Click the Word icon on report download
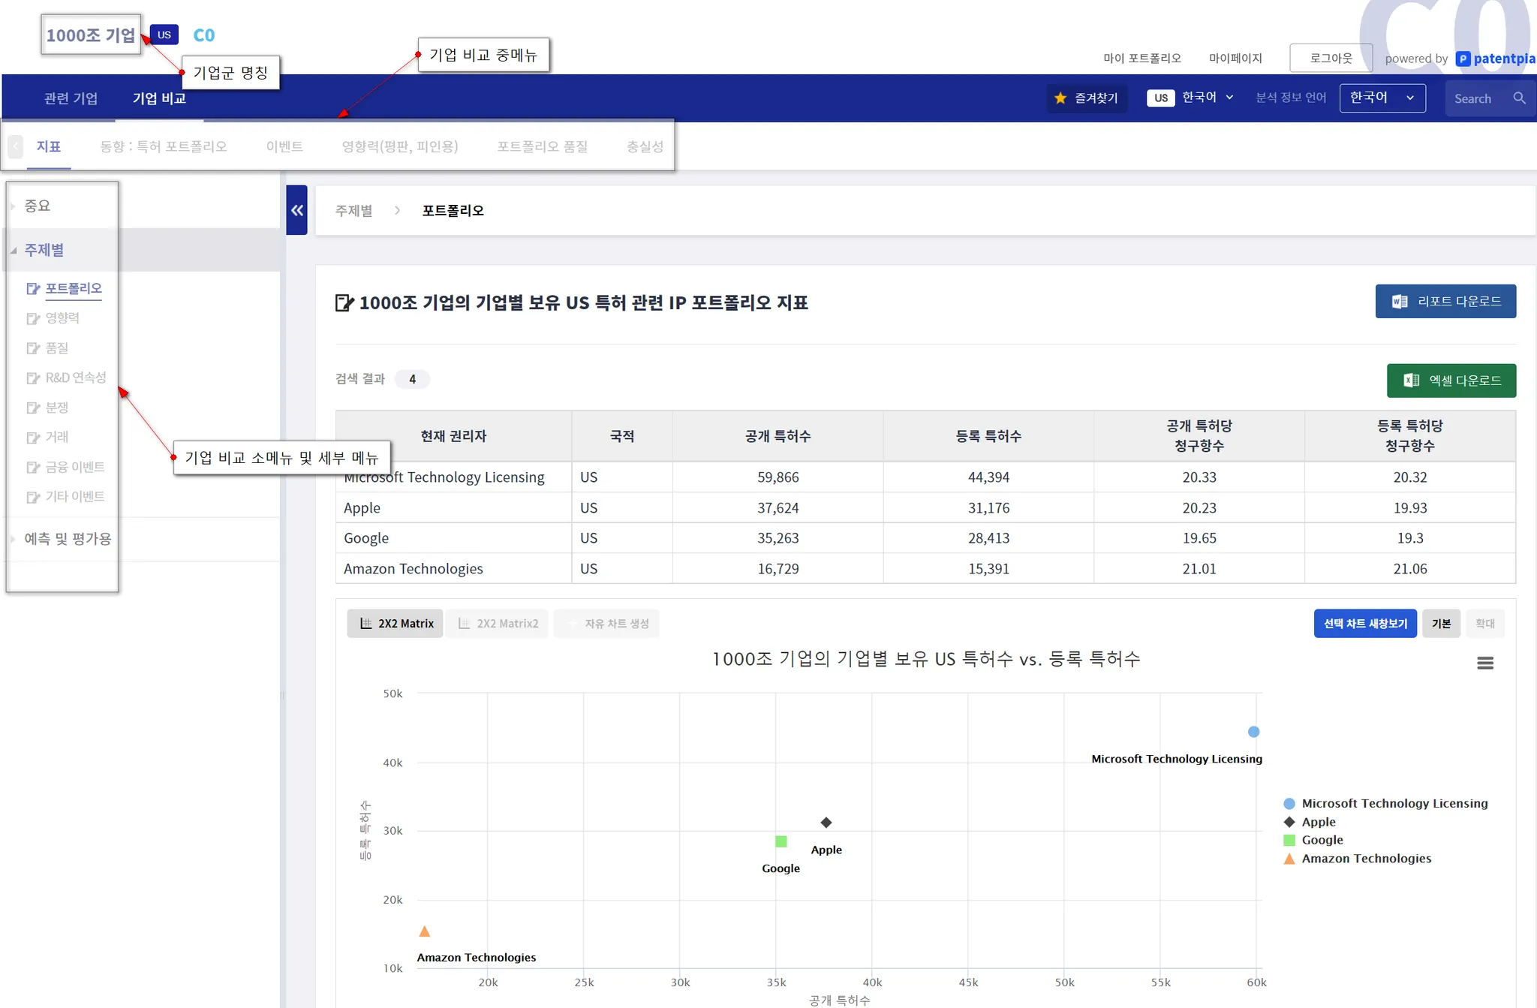The image size is (1537, 1008). click(1399, 301)
